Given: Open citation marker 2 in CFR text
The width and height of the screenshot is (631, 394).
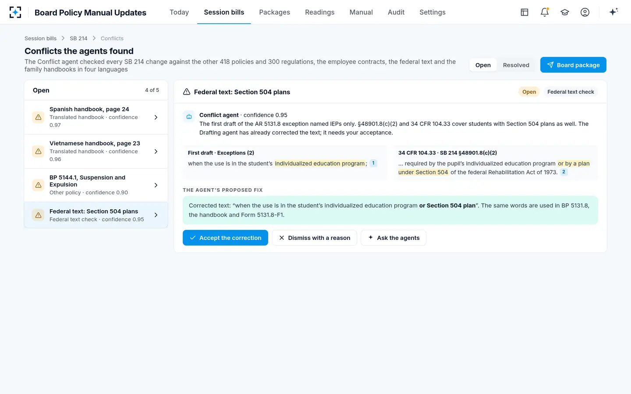Looking at the screenshot, I should point(564,172).
